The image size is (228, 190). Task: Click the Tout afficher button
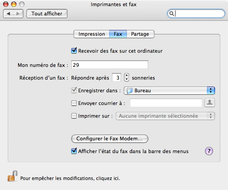tap(47, 14)
